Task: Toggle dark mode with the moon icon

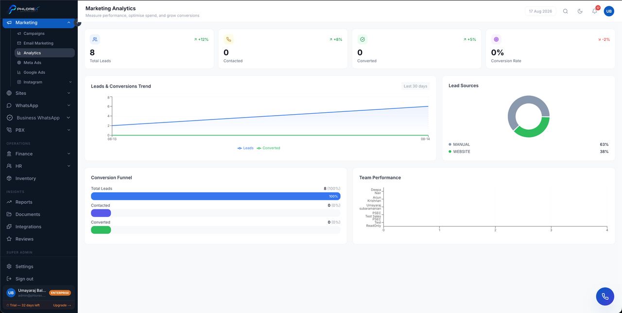Action: (580, 11)
